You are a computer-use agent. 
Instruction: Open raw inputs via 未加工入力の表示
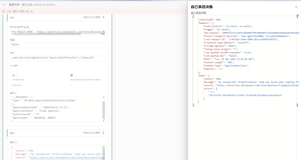click(92, 17)
